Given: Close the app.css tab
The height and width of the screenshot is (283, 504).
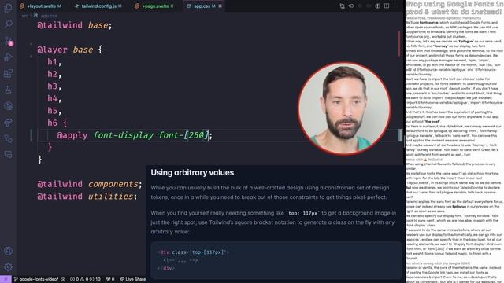Looking at the screenshot, I should point(220,6).
